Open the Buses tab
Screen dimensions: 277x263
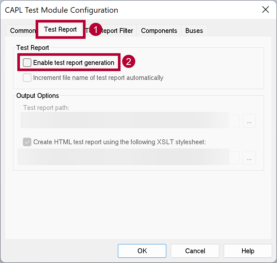pos(194,31)
